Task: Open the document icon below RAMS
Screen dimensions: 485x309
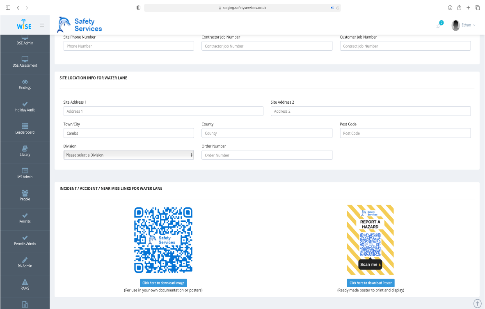Action: pyautogui.click(x=25, y=304)
